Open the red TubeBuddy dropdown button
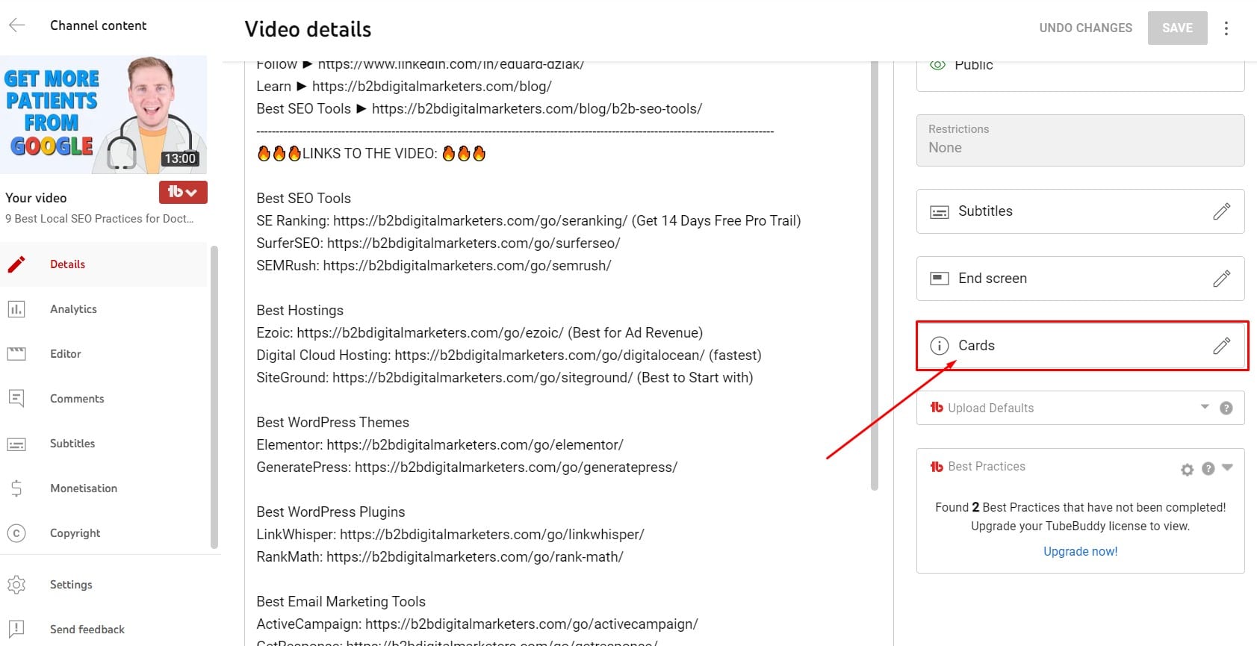The width and height of the screenshot is (1257, 646). (183, 192)
